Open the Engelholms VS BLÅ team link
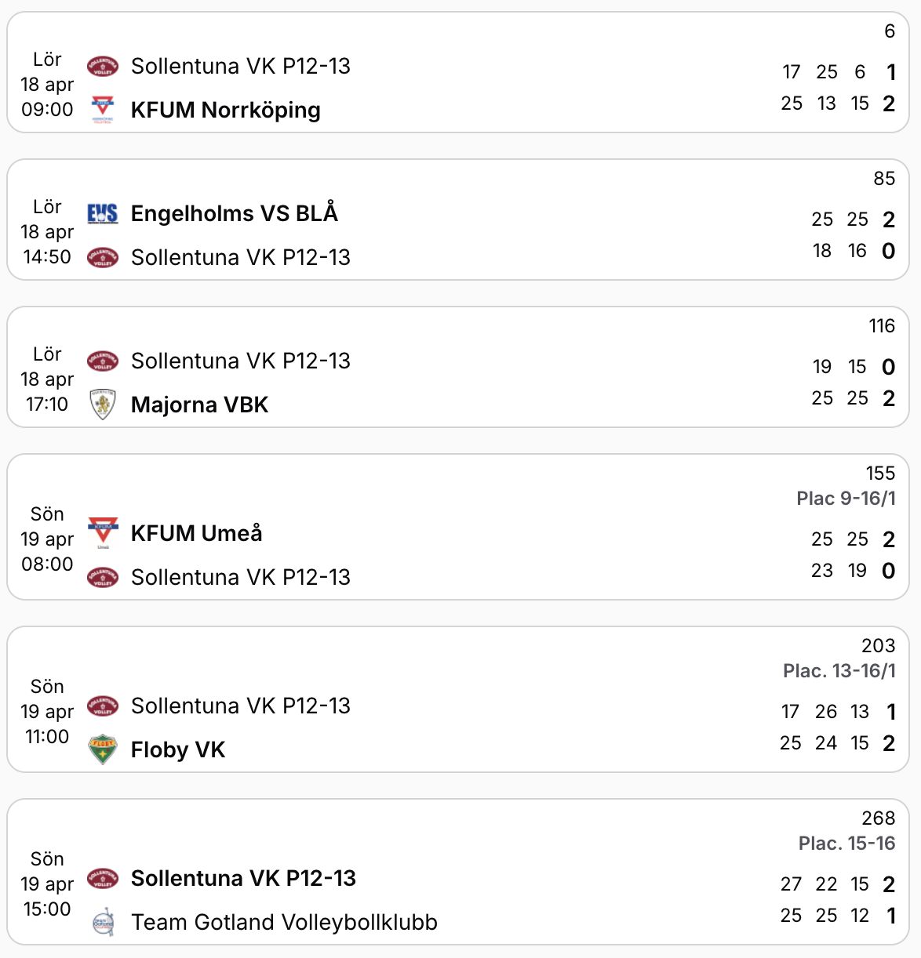This screenshot has height=958, width=921. [234, 213]
